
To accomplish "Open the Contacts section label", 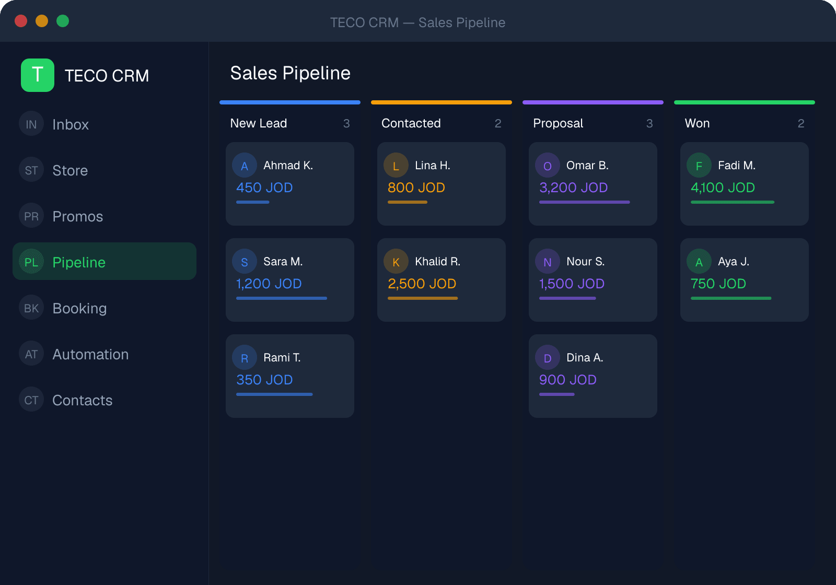I will 83,400.
